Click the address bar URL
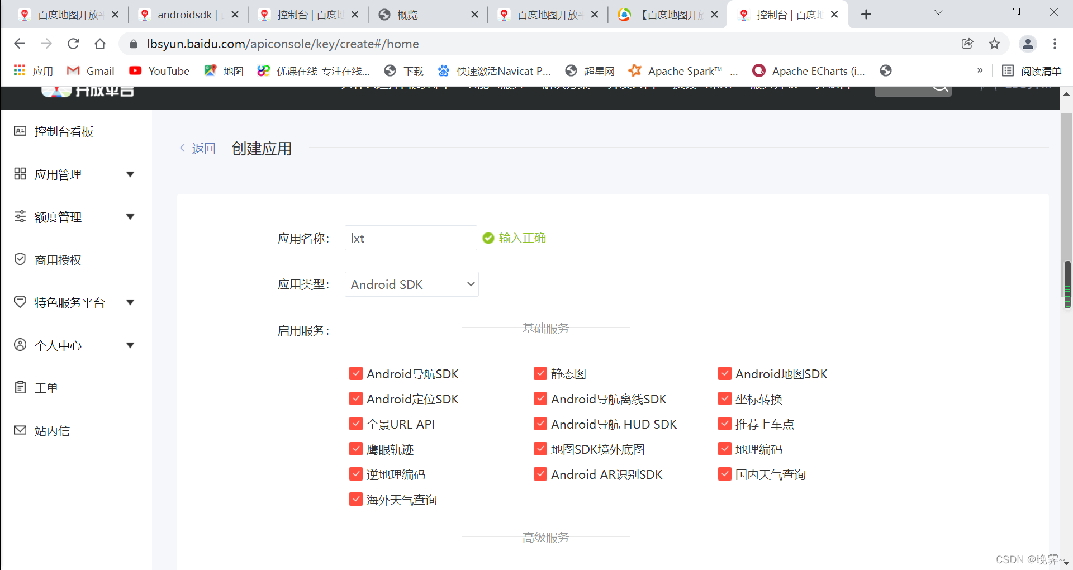Viewport: 1073px width, 570px height. point(283,44)
